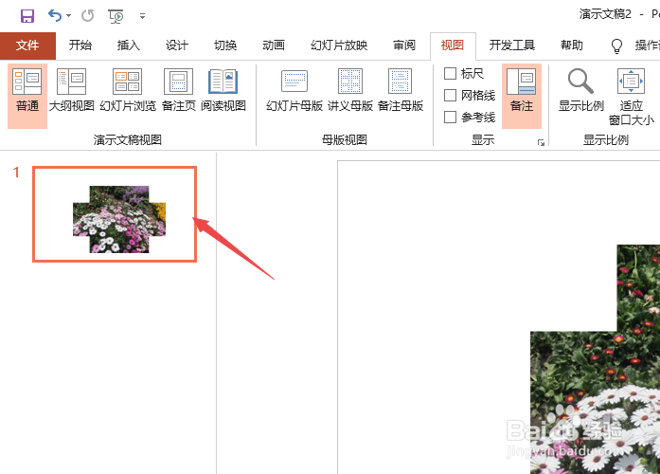Select 普通 normal view button
This screenshot has width=660, height=474.
27,96
